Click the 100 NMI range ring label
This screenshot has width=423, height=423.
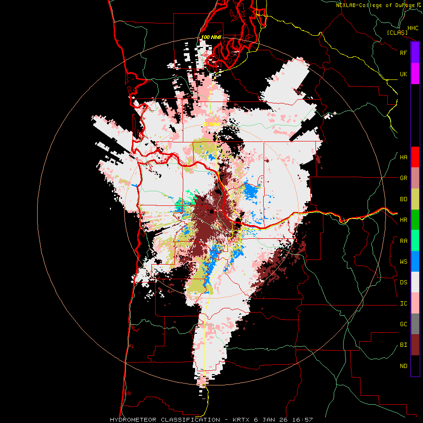211,37
